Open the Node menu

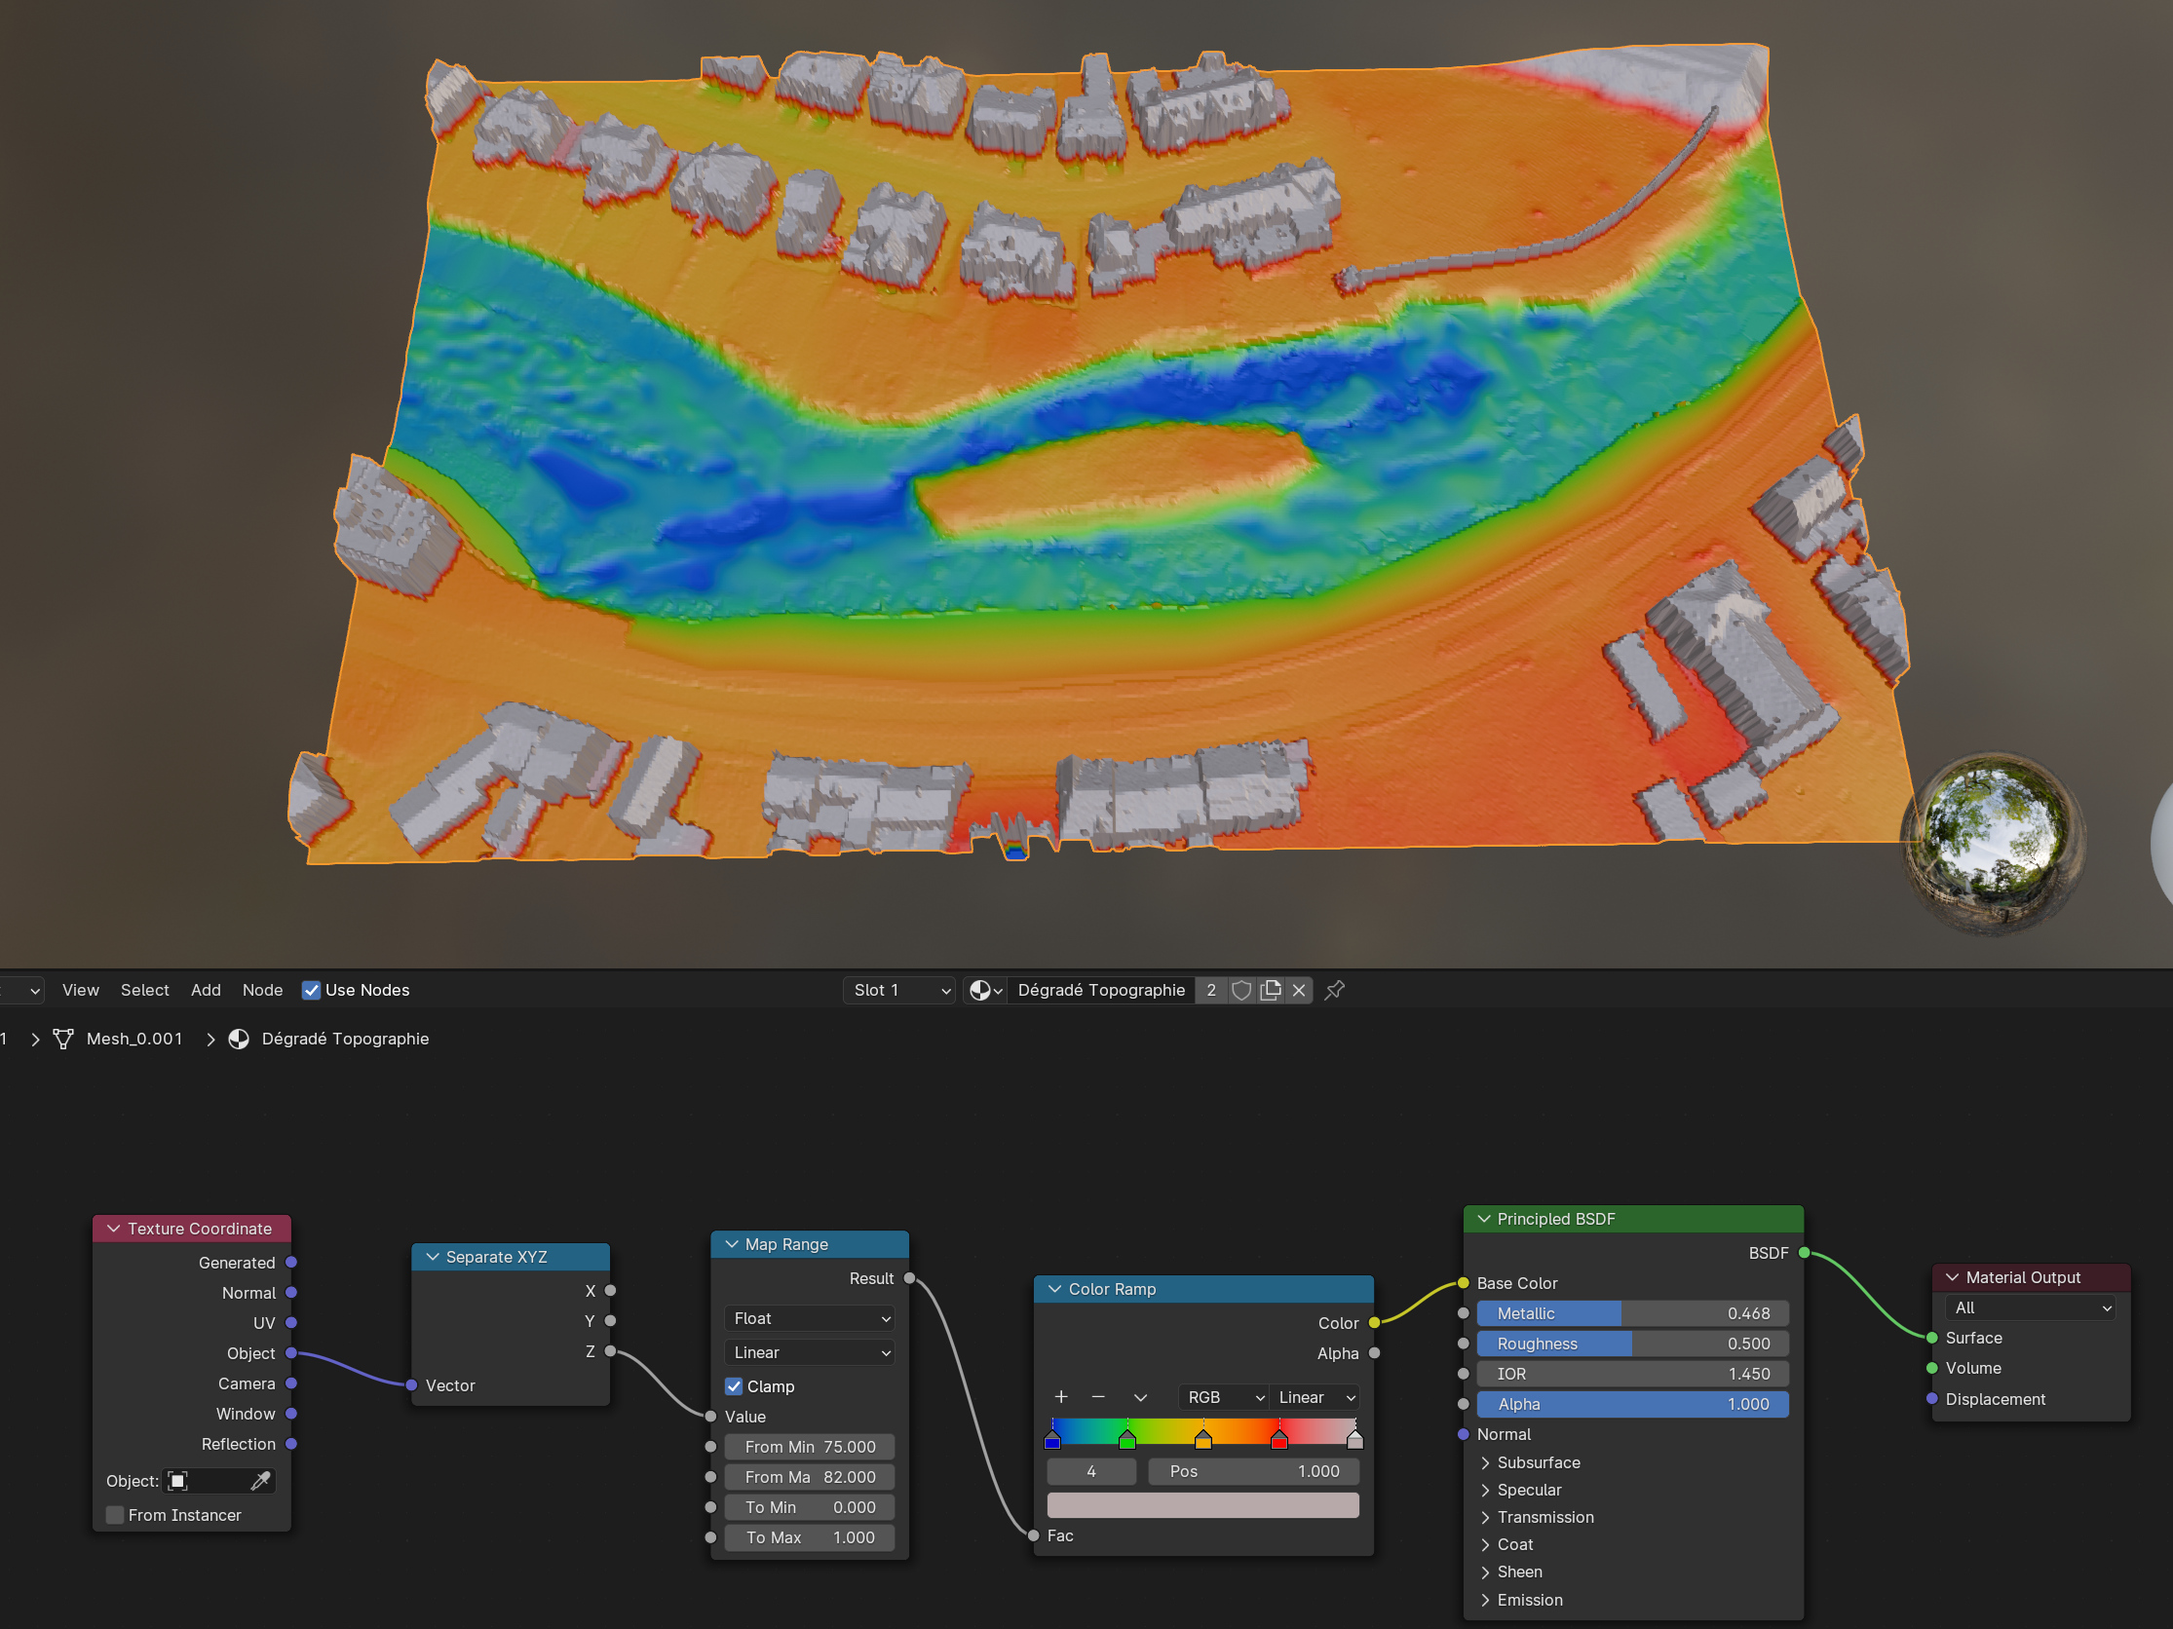[262, 990]
